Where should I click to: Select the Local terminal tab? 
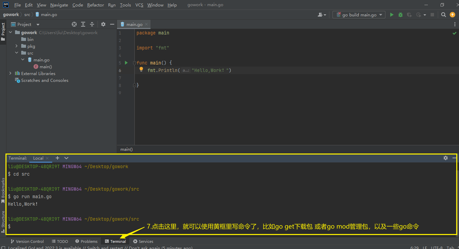point(38,158)
